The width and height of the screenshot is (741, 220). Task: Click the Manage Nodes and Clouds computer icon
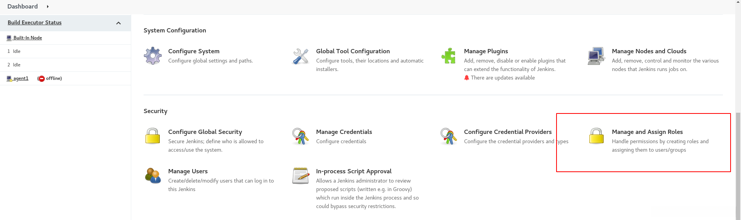click(x=596, y=56)
